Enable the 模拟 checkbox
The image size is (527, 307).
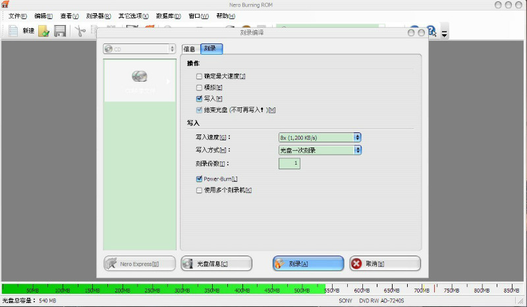pos(199,88)
